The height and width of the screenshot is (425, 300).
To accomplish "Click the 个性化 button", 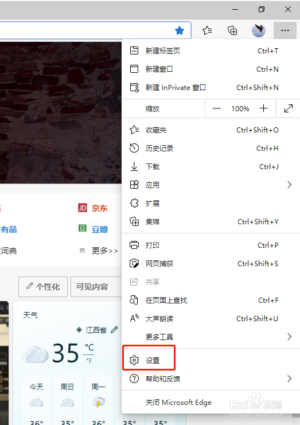I will click(43, 287).
